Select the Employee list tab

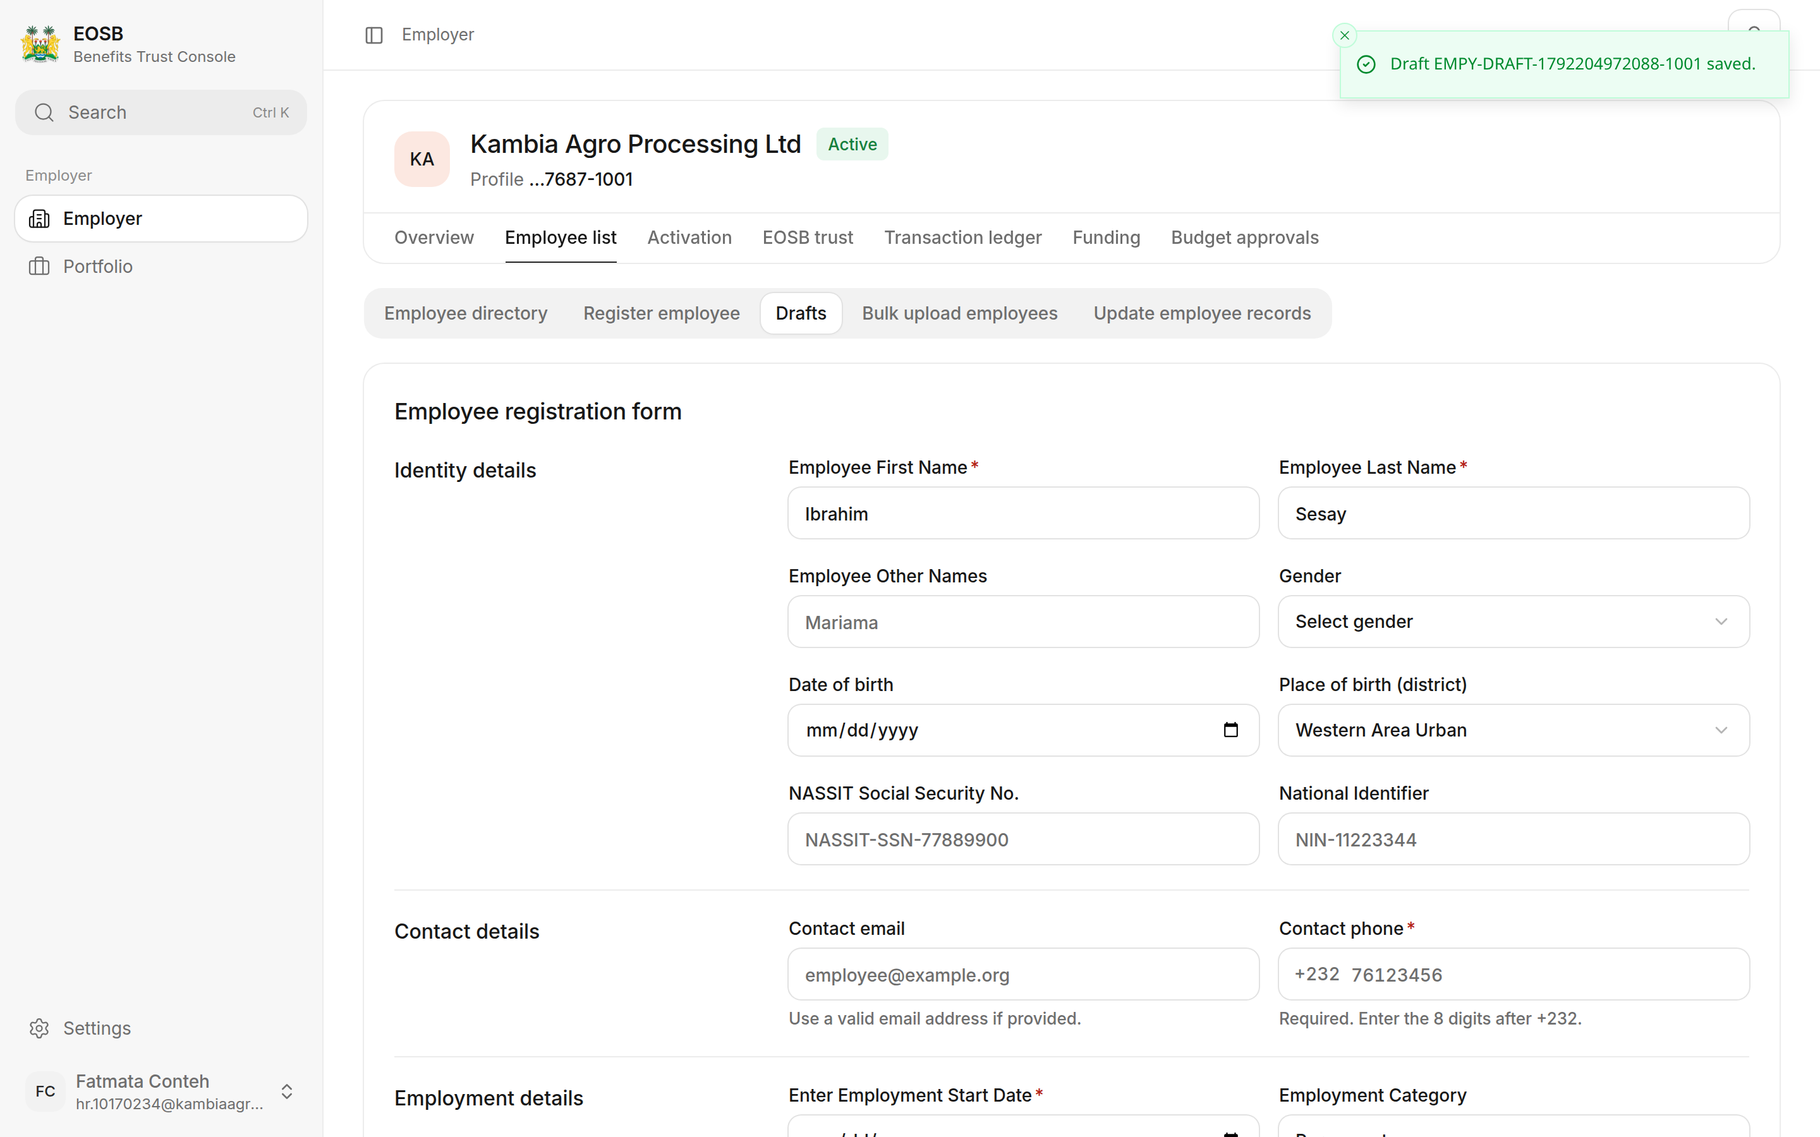click(561, 238)
